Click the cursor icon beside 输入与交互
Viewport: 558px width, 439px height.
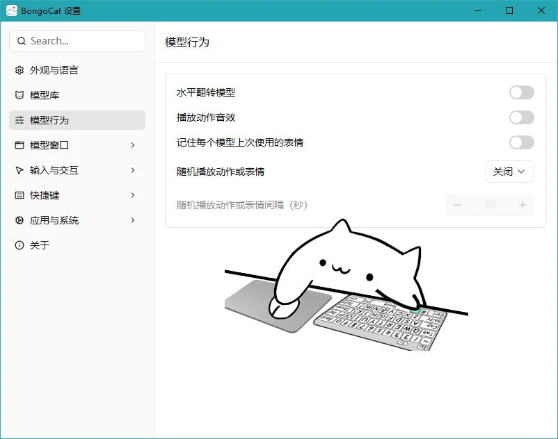(x=19, y=170)
